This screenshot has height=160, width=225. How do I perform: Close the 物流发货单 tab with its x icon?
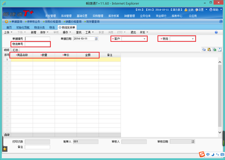(x=60, y=27)
